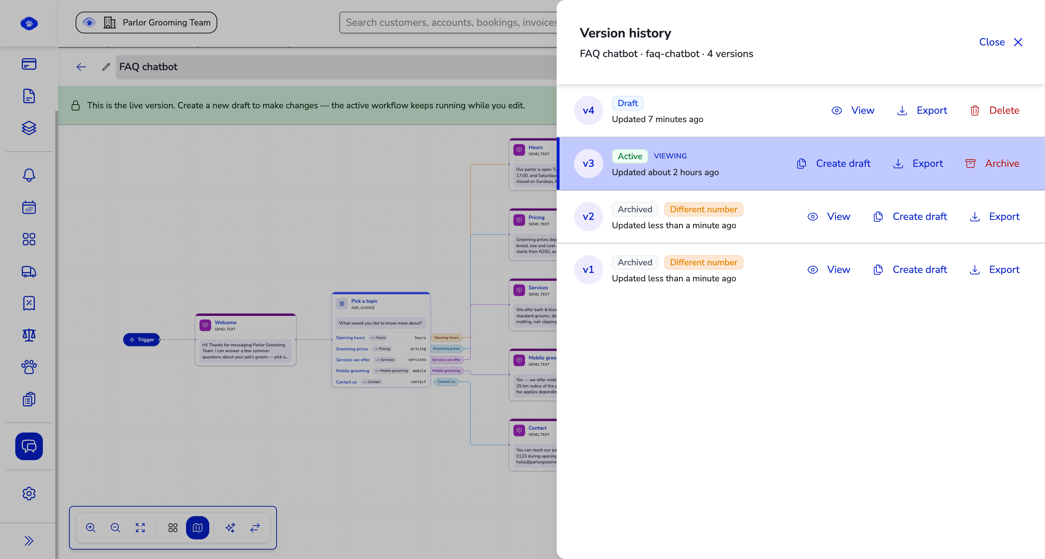Open the delivery truck sidebar icon
The image size is (1045, 559).
point(29,272)
